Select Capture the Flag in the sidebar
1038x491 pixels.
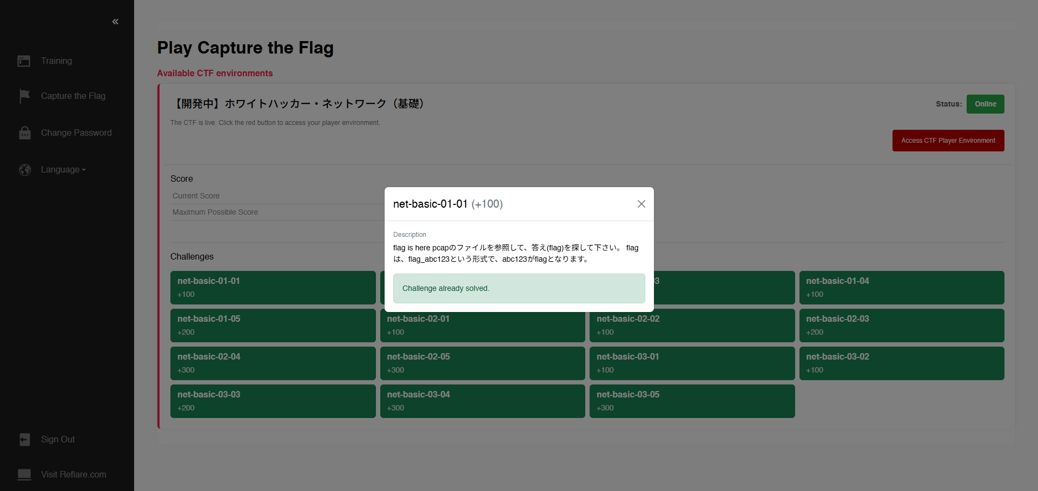(x=73, y=96)
